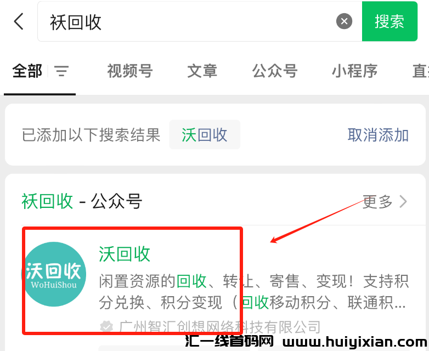
Task: Tap the chevron arrow next to 更多
Action: click(x=403, y=202)
